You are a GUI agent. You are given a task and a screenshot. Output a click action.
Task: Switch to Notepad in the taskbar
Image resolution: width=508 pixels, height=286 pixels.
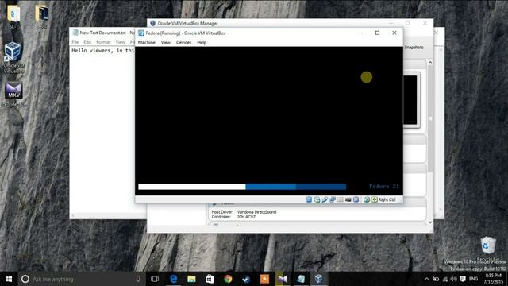(301, 279)
